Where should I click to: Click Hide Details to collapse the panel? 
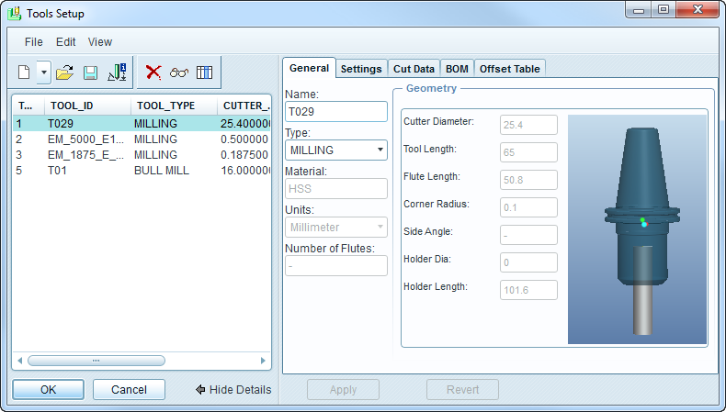coord(233,390)
